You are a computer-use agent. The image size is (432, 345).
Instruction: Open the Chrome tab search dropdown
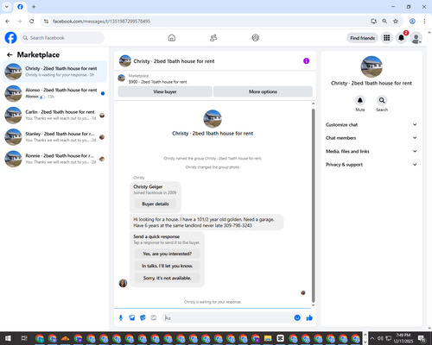tap(7, 7)
